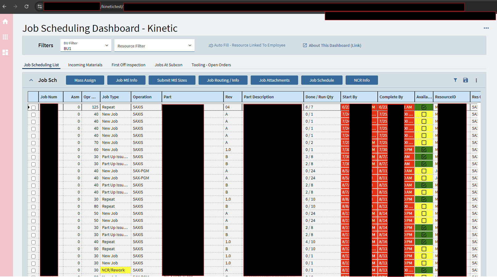
Task: Click the NCR Info button
Action: [362, 80]
